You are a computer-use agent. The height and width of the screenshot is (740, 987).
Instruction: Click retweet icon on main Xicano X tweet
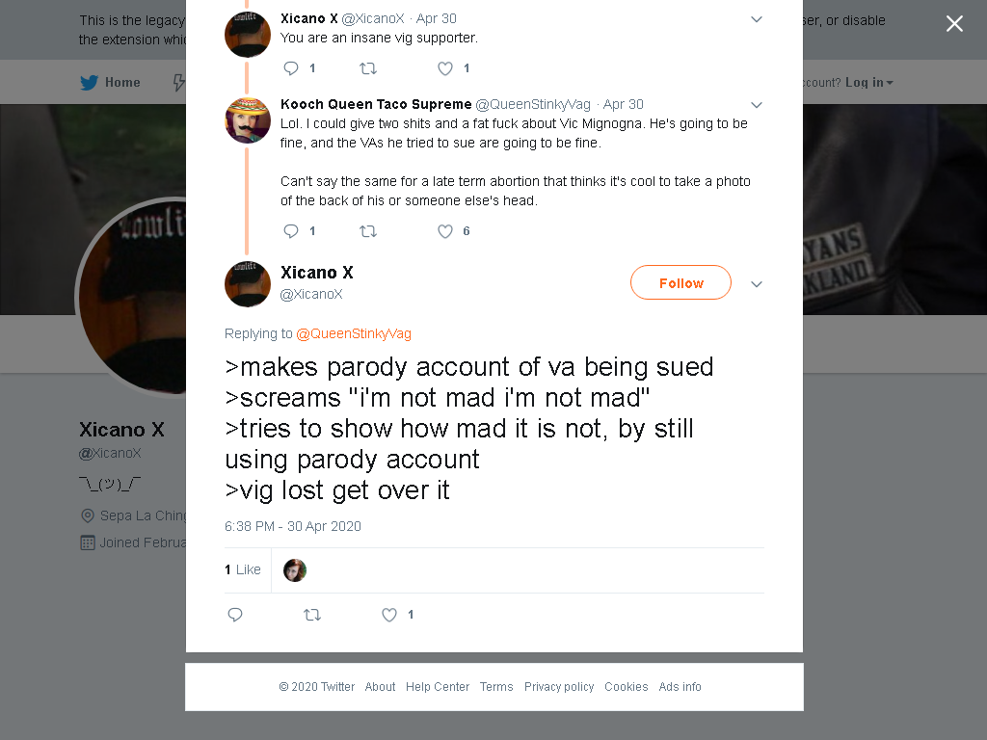pyautogui.click(x=312, y=615)
